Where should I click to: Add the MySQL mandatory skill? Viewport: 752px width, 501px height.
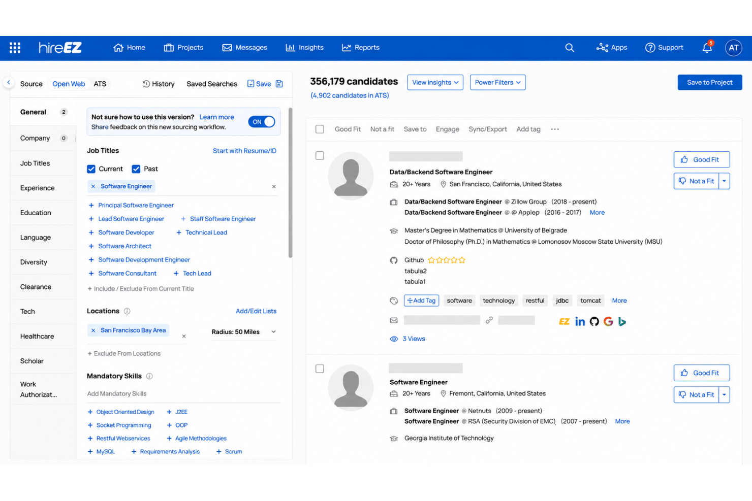(x=101, y=452)
